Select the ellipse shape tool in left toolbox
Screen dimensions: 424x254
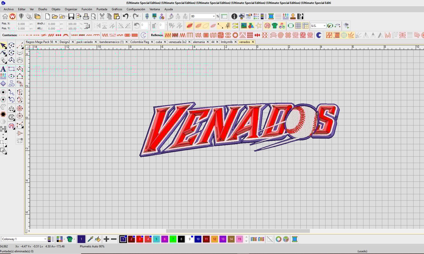(12, 76)
